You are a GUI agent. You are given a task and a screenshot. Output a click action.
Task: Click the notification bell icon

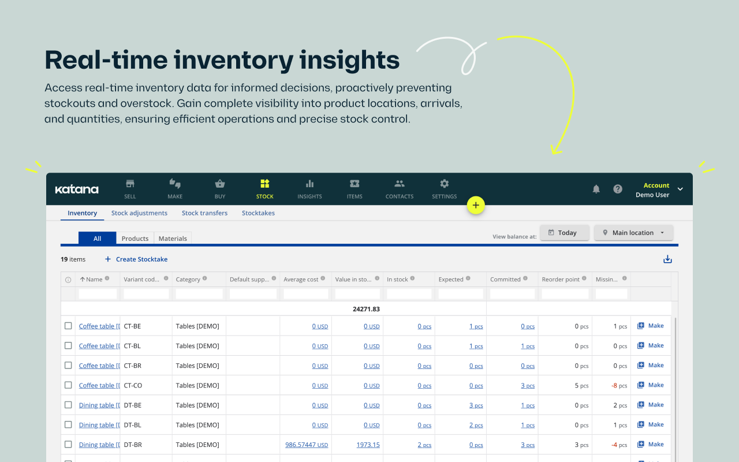pyautogui.click(x=596, y=189)
